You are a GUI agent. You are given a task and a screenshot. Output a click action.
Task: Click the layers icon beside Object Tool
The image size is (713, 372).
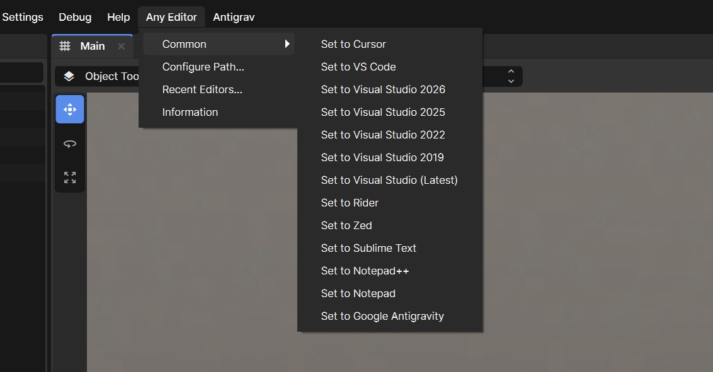(x=69, y=76)
